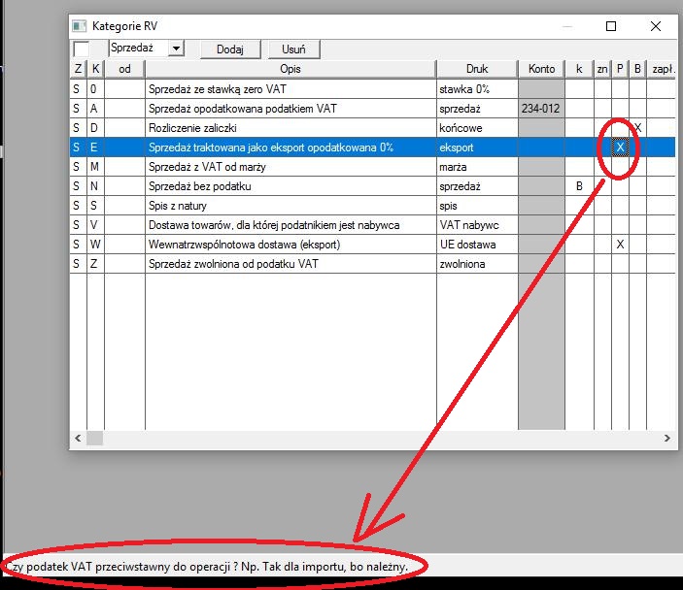
Task: Toggle the P mark for Wewnątrzwspólnotowa dostawa row
Action: tap(620, 245)
